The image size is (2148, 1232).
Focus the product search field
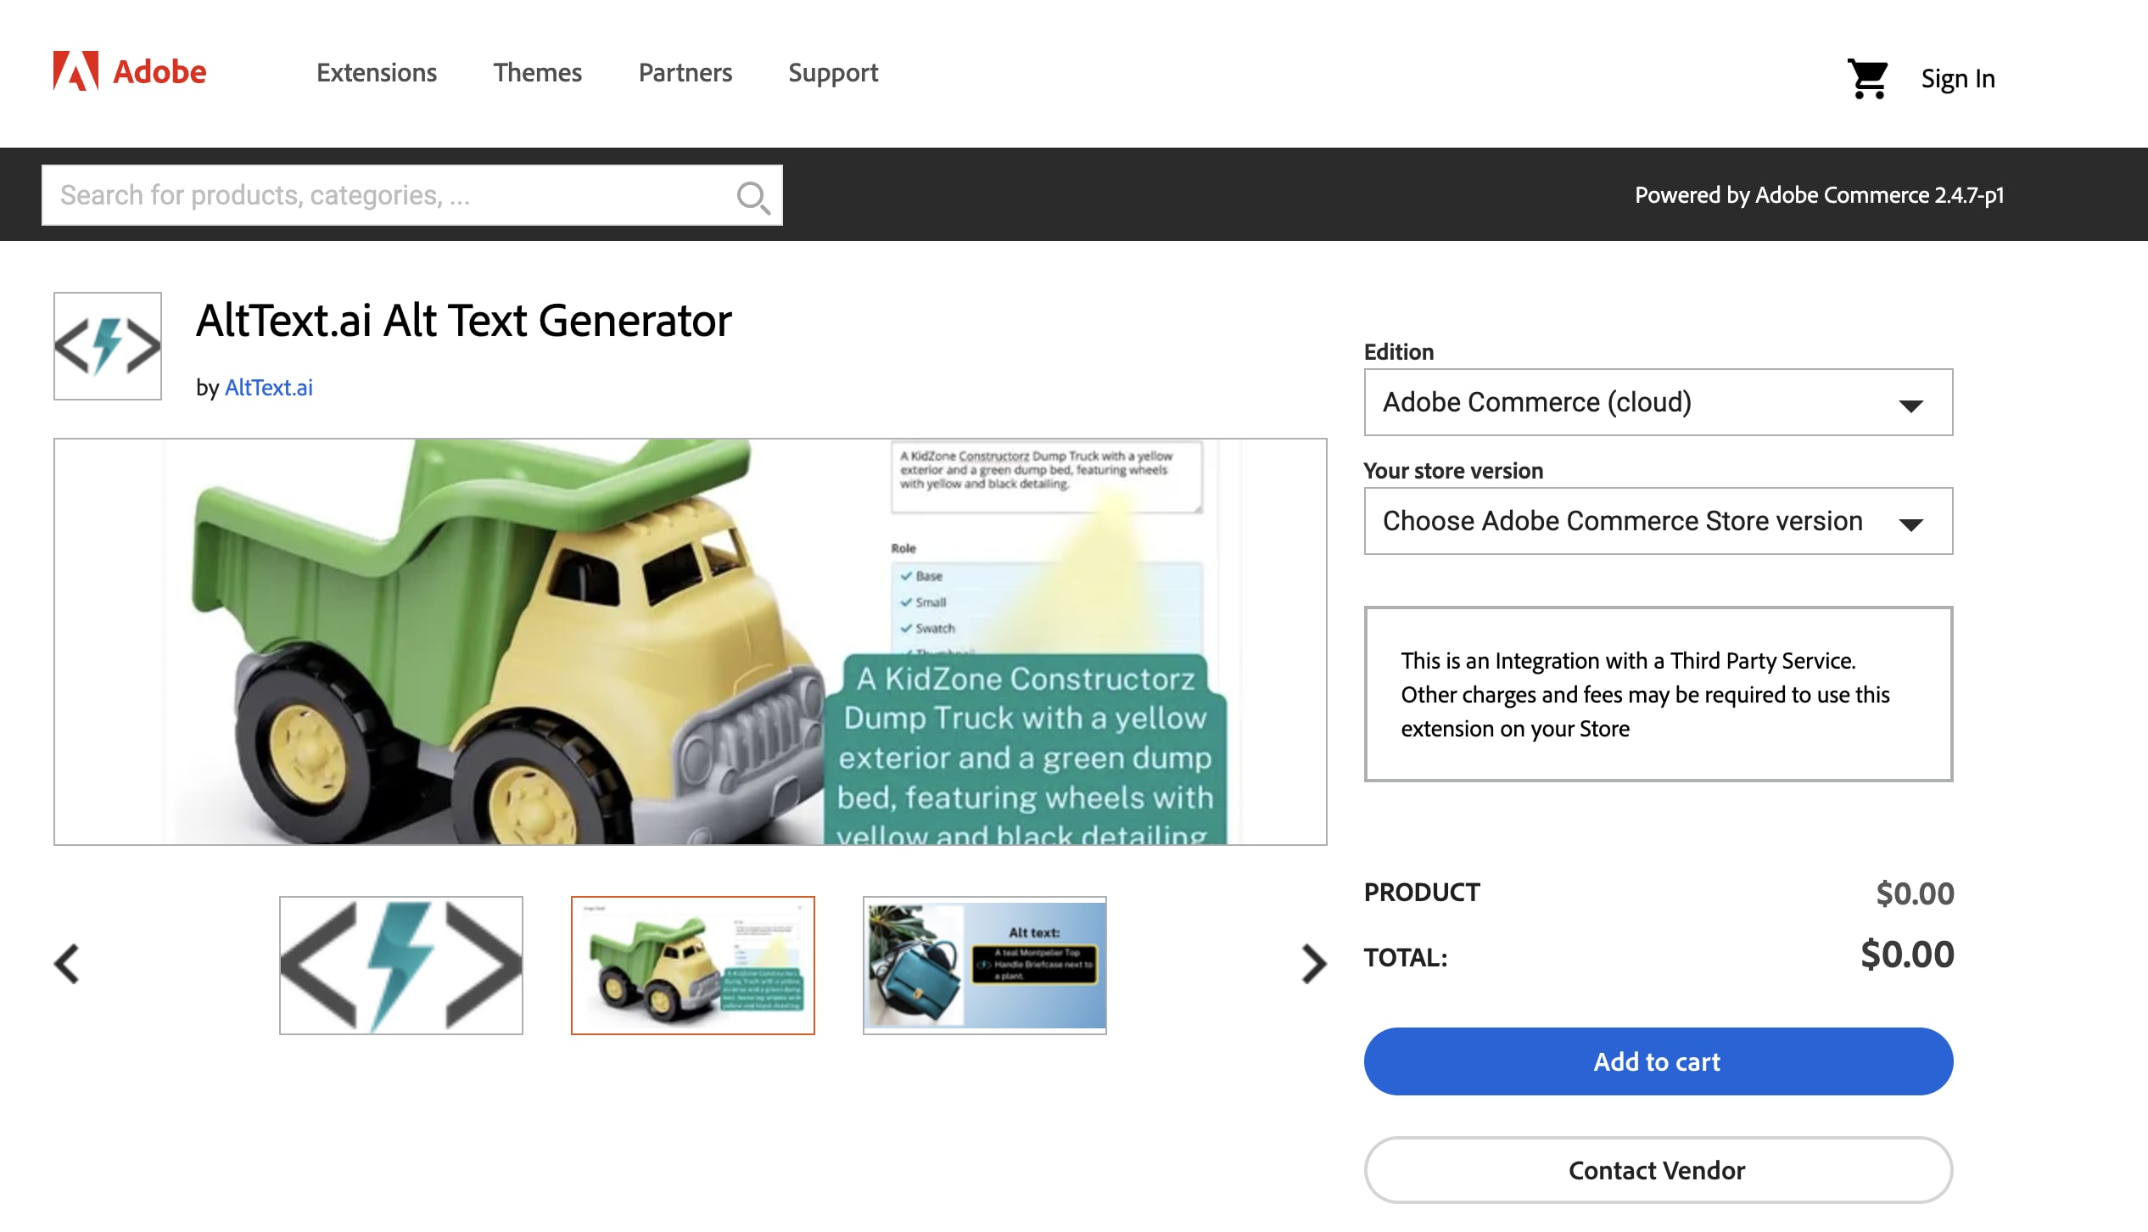pos(390,196)
